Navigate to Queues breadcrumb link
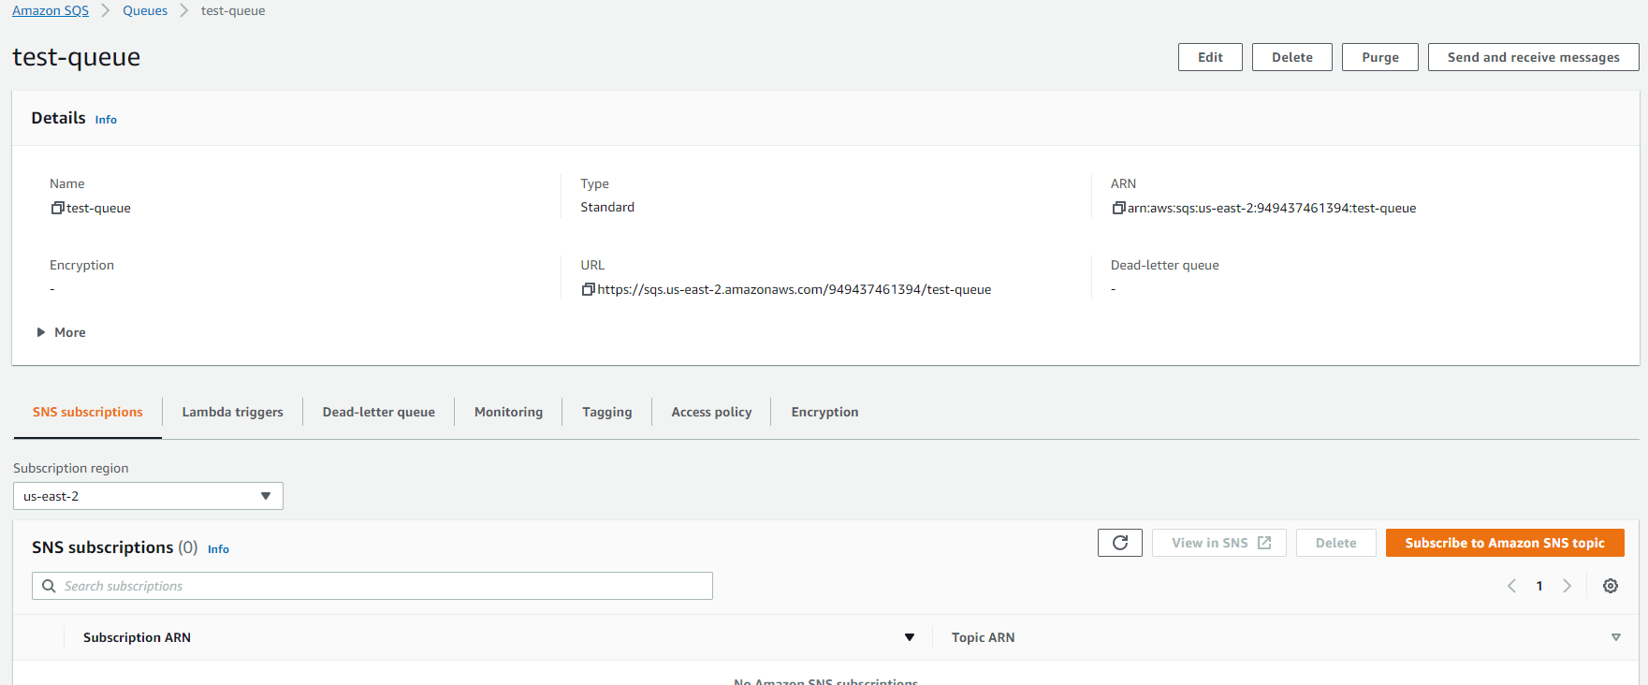The width and height of the screenshot is (1648, 685). (x=145, y=10)
